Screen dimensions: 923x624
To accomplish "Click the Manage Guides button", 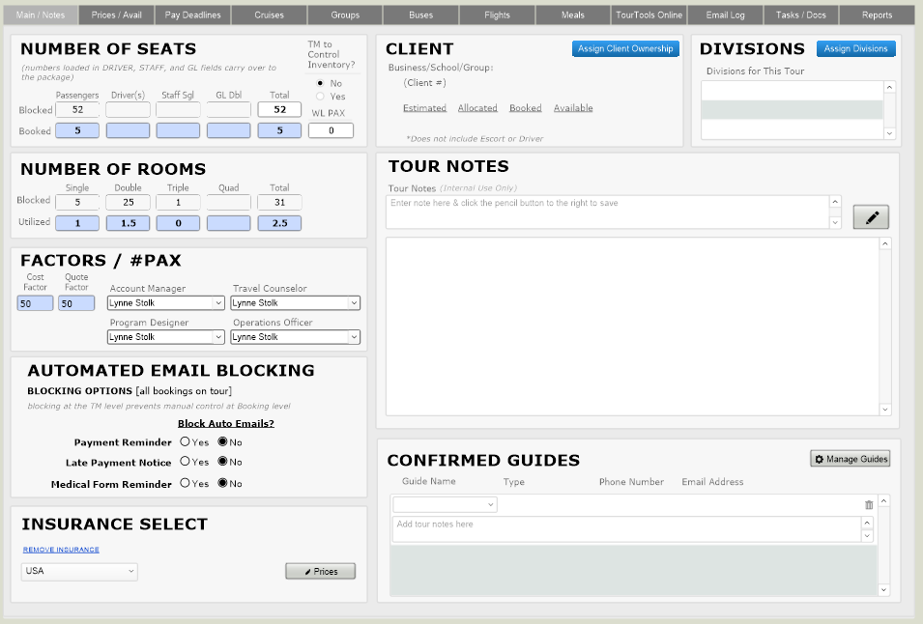I will click(851, 459).
